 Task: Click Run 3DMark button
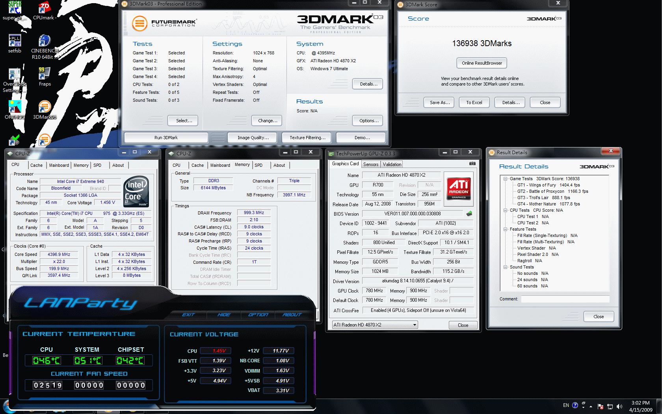point(166,138)
